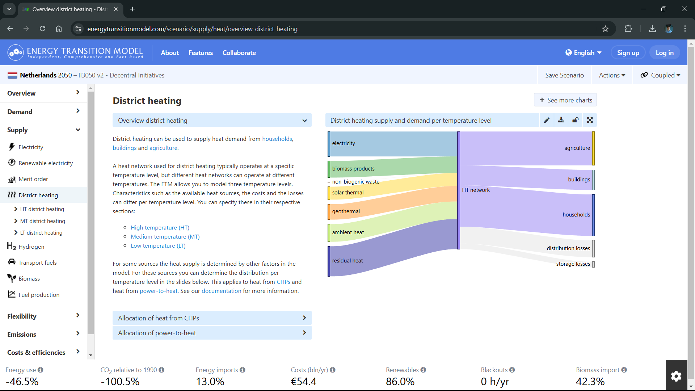Click the Log in button
The image size is (695, 391).
click(665, 53)
